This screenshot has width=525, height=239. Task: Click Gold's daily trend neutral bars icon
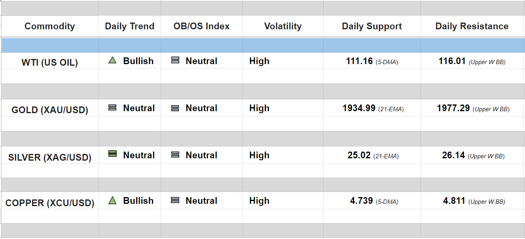[x=112, y=108]
